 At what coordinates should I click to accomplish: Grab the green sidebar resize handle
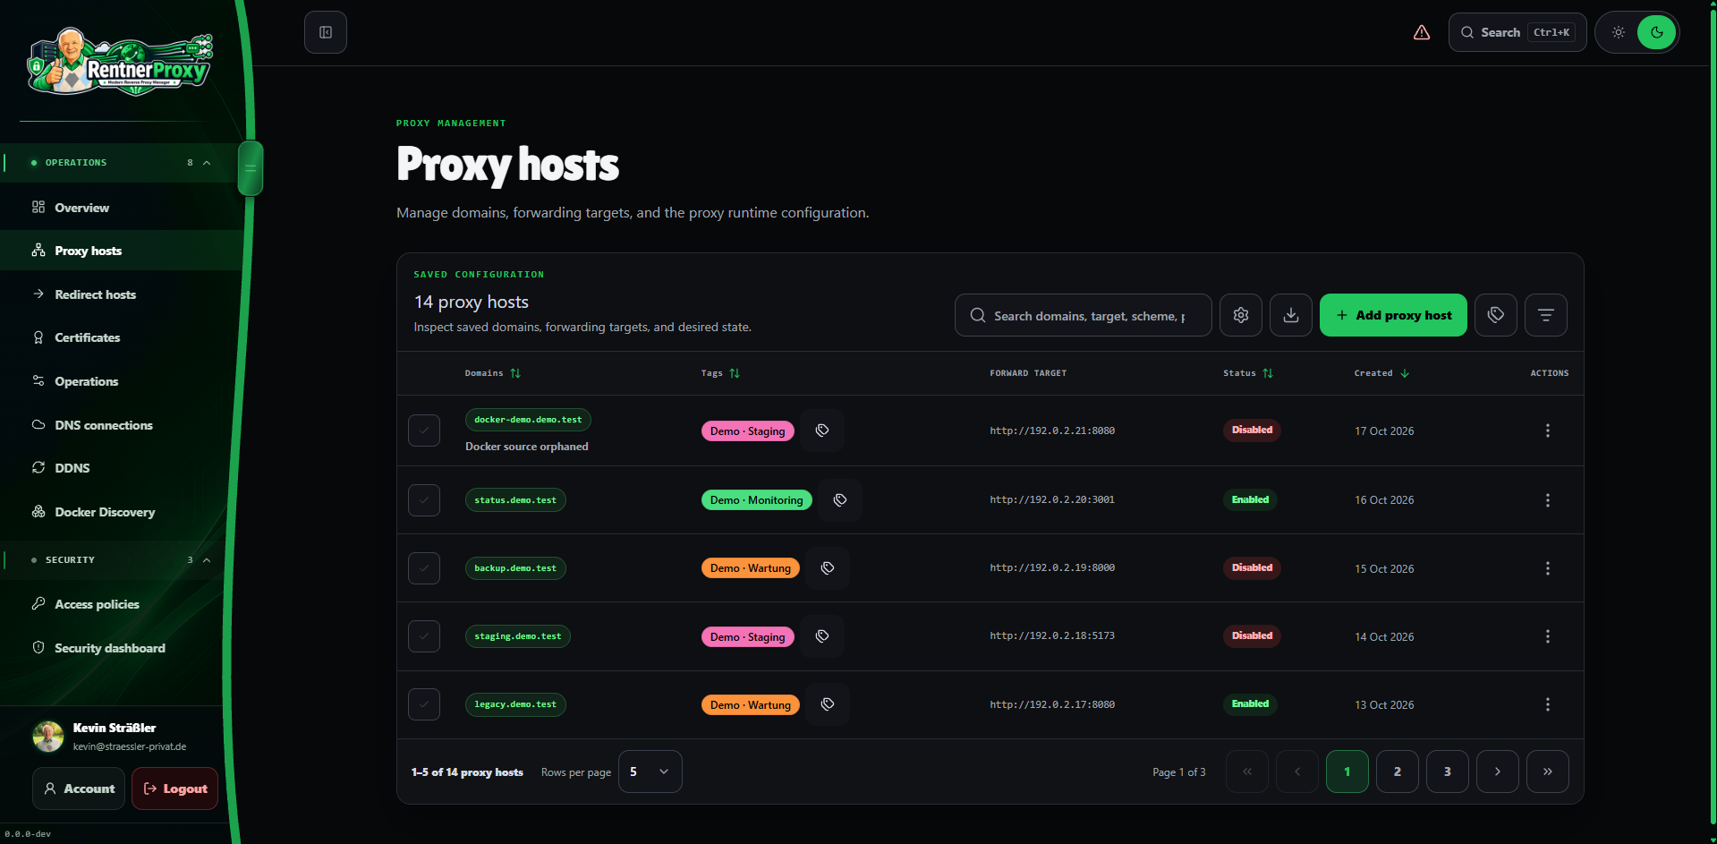[x=251, y=168]
